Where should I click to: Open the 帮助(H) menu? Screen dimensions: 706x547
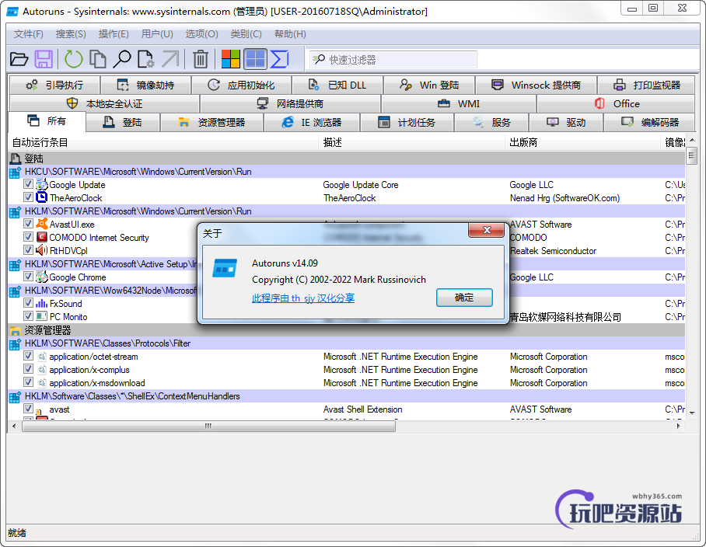coord(291,34)
